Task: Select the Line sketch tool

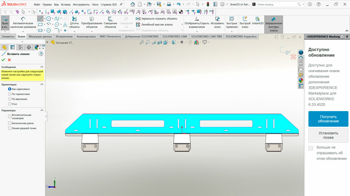Action: (40, 19)
